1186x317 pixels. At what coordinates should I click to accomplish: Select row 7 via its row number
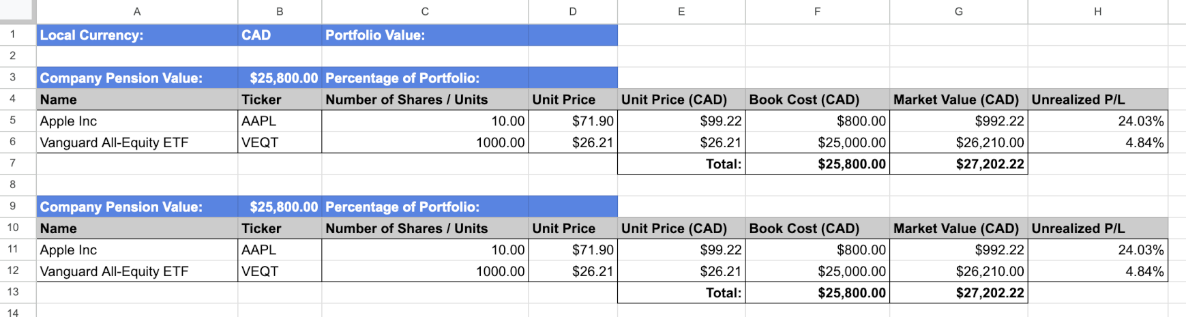pos(12,164)
